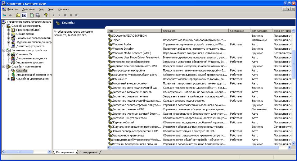Click the Служба индексирования tree icon
Viewport: 297px width, 161px height.
click(x=13, y=79)
